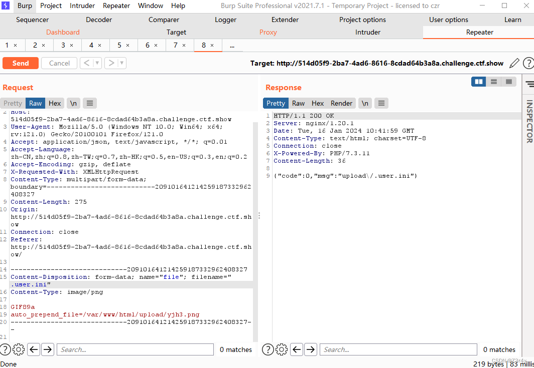The image size is (534, 368).
Task: Switch to top-bottom layout view icon
Action: pos(493,82)
